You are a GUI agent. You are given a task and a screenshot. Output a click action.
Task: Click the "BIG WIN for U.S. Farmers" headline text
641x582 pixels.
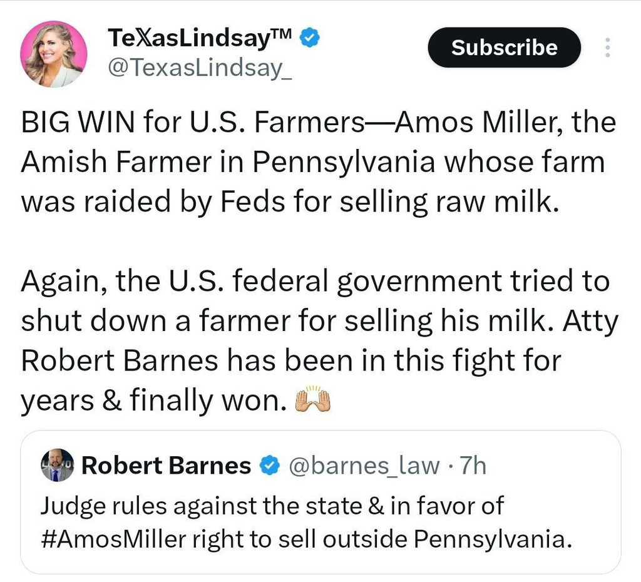click(188, 121)
